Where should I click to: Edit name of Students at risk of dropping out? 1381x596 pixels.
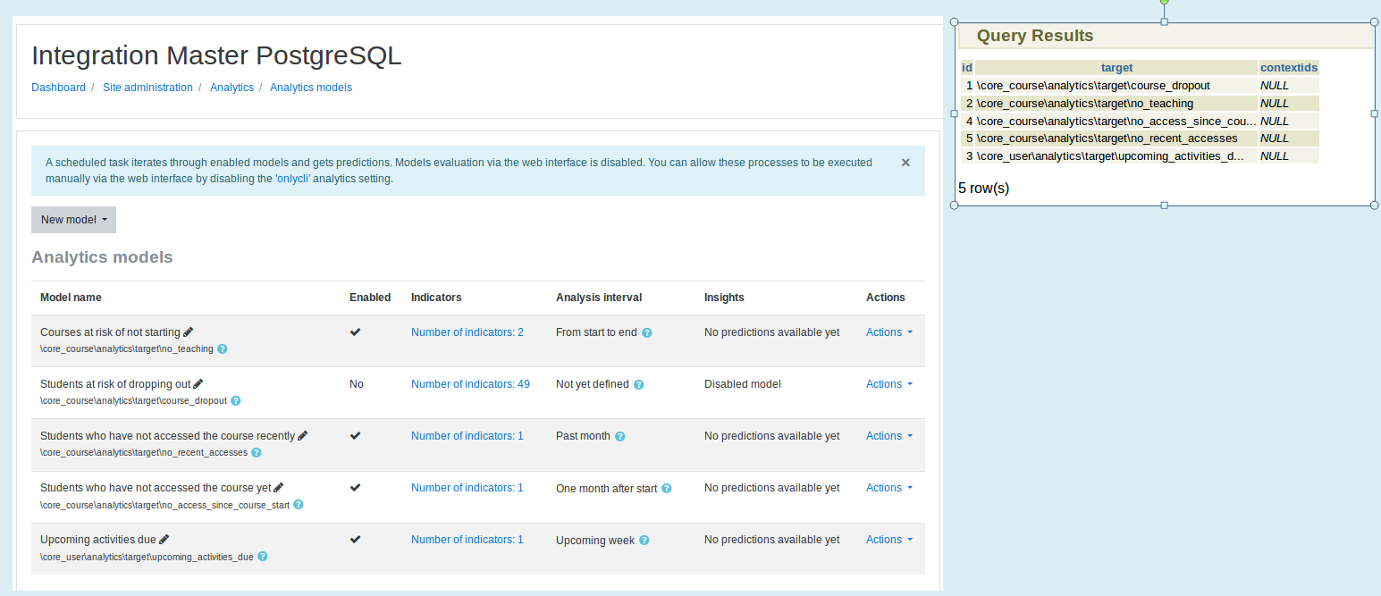click(x=198, y=384)
